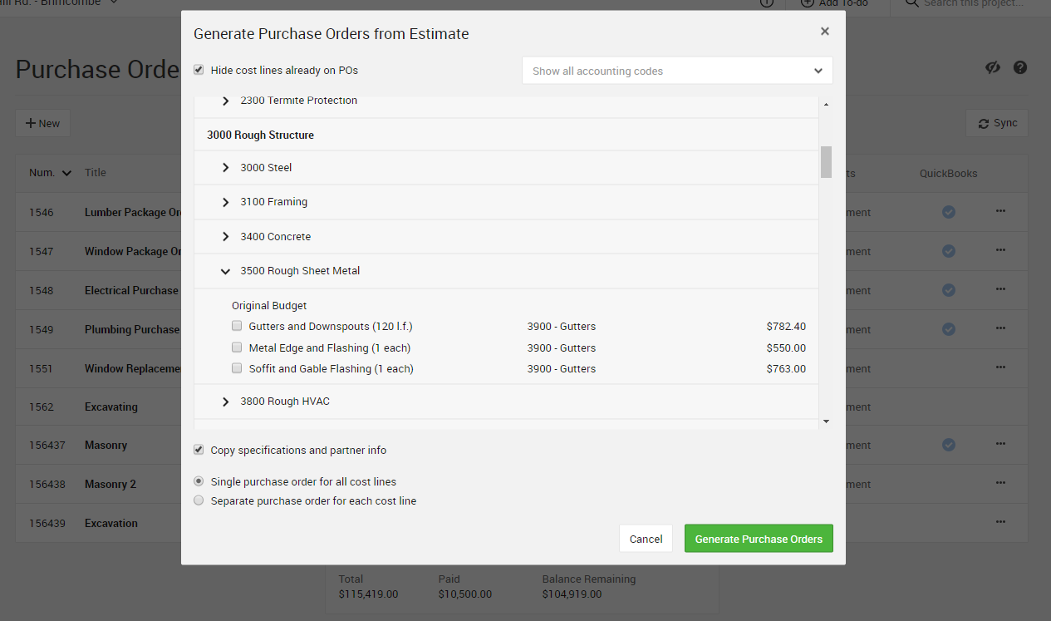1051x621 pixels.
Task: Click the Cancel button
Action: [x=646, y=539]
